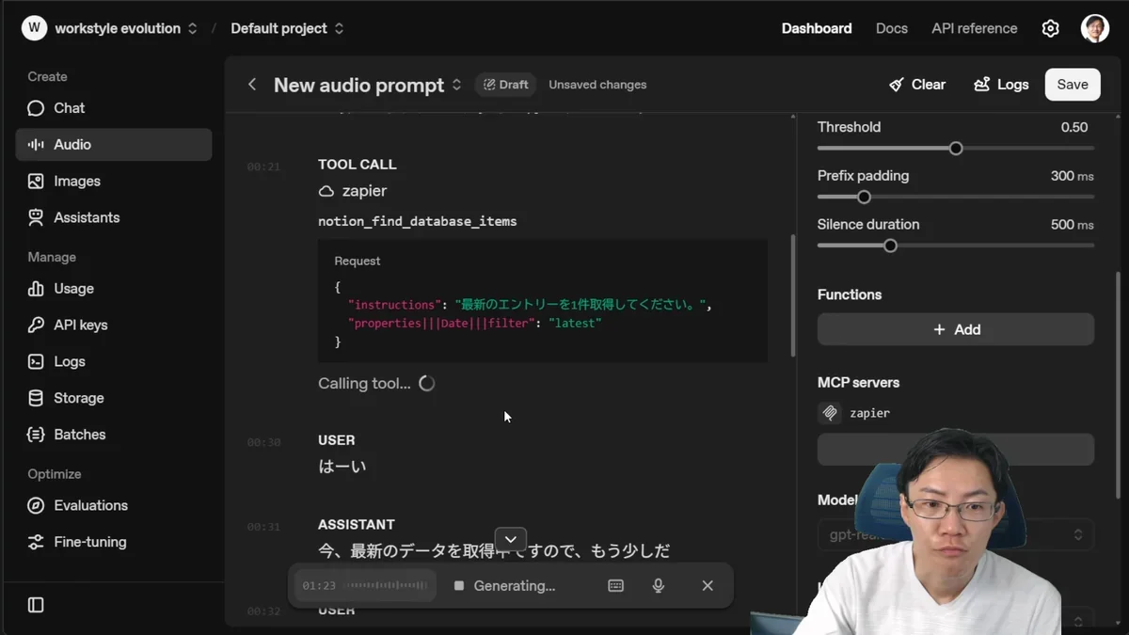Click the Request JSON code block
This screenshot has height=635, width=1129.
pyautogui.click(x=543, y=301)
